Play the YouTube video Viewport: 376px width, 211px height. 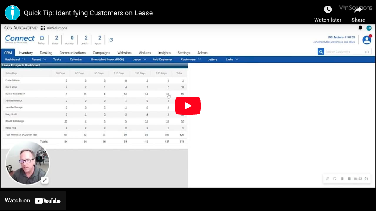[188, 106]
